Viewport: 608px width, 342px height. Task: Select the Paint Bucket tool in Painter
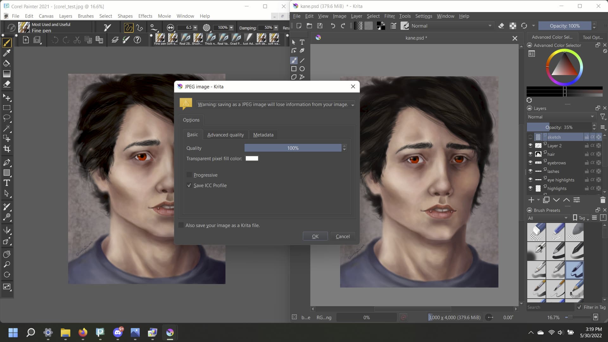pyautogui.click(x=7, y=63)
